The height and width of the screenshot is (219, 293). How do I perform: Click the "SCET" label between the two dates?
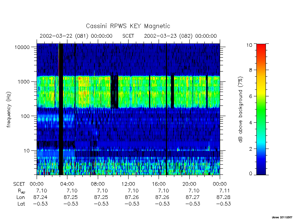(x=128, y=36)
